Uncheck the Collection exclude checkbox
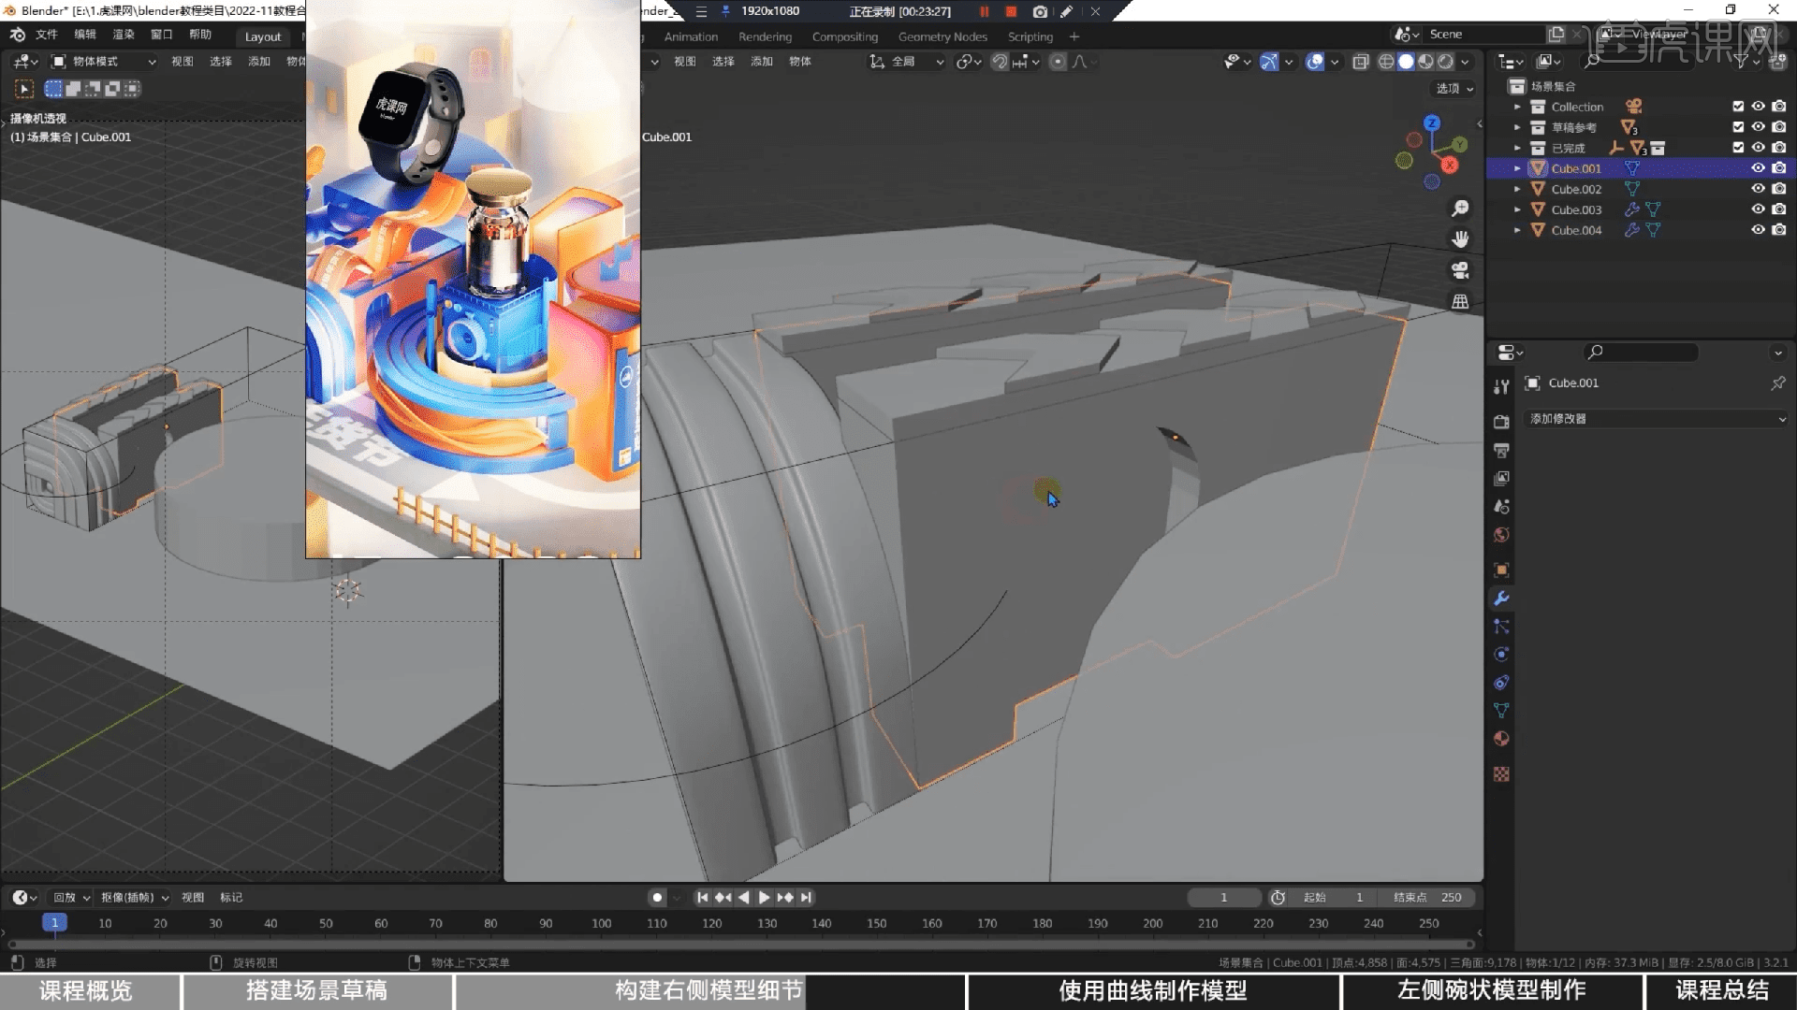The width and height of the screenshot is (1797, 1010). click(x=1738, y=107)
